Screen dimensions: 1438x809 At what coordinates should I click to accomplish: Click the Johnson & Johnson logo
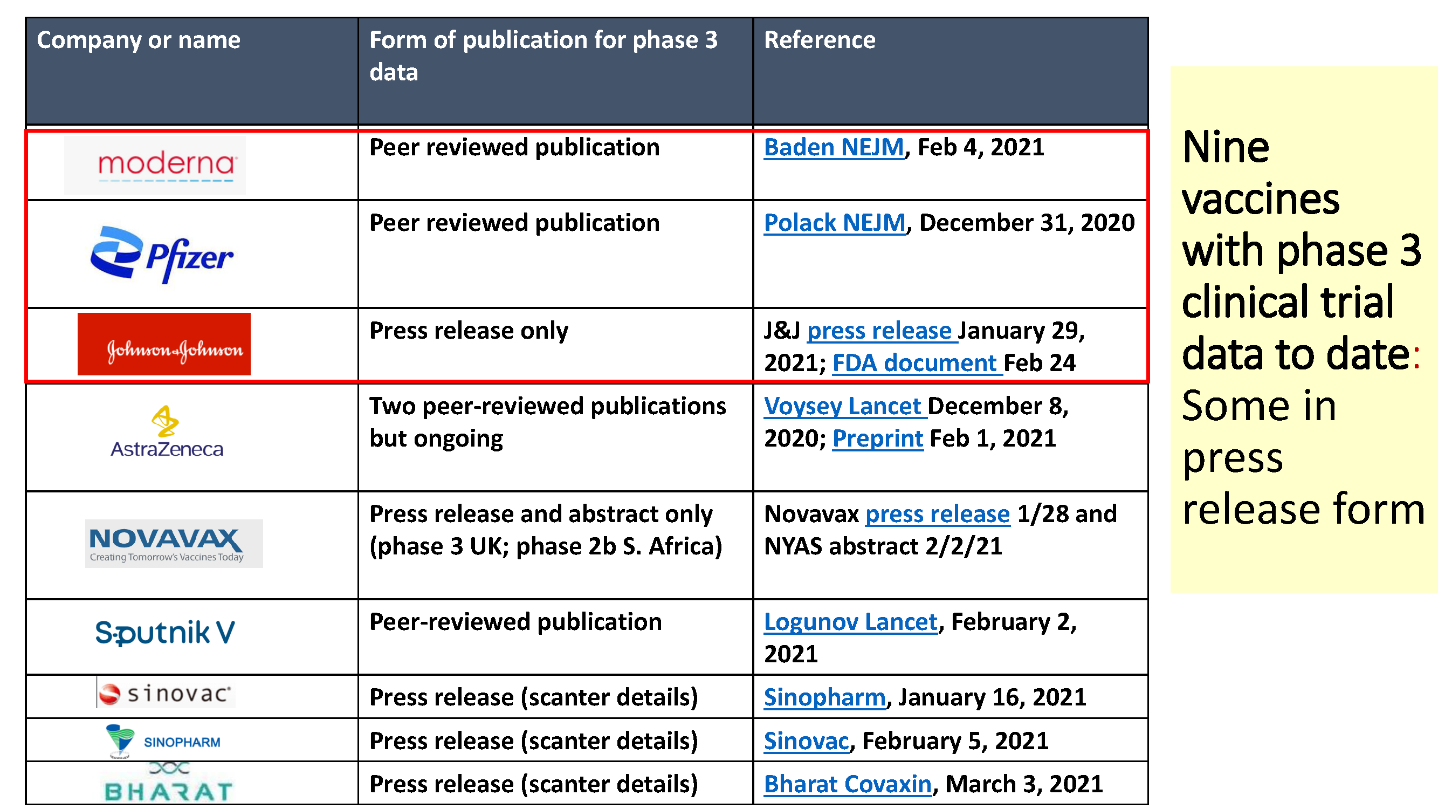click(x=164, y=344)
